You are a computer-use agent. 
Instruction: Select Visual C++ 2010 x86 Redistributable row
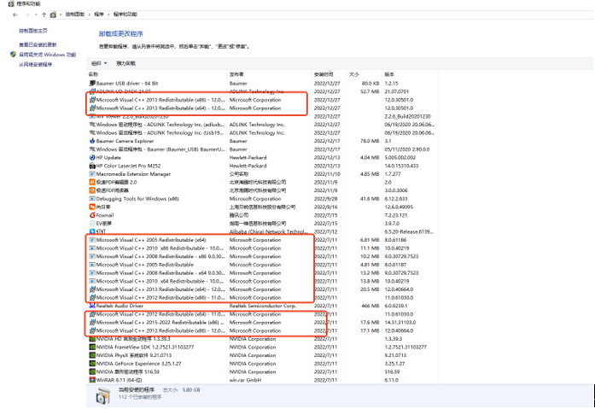tap(262, 248)
